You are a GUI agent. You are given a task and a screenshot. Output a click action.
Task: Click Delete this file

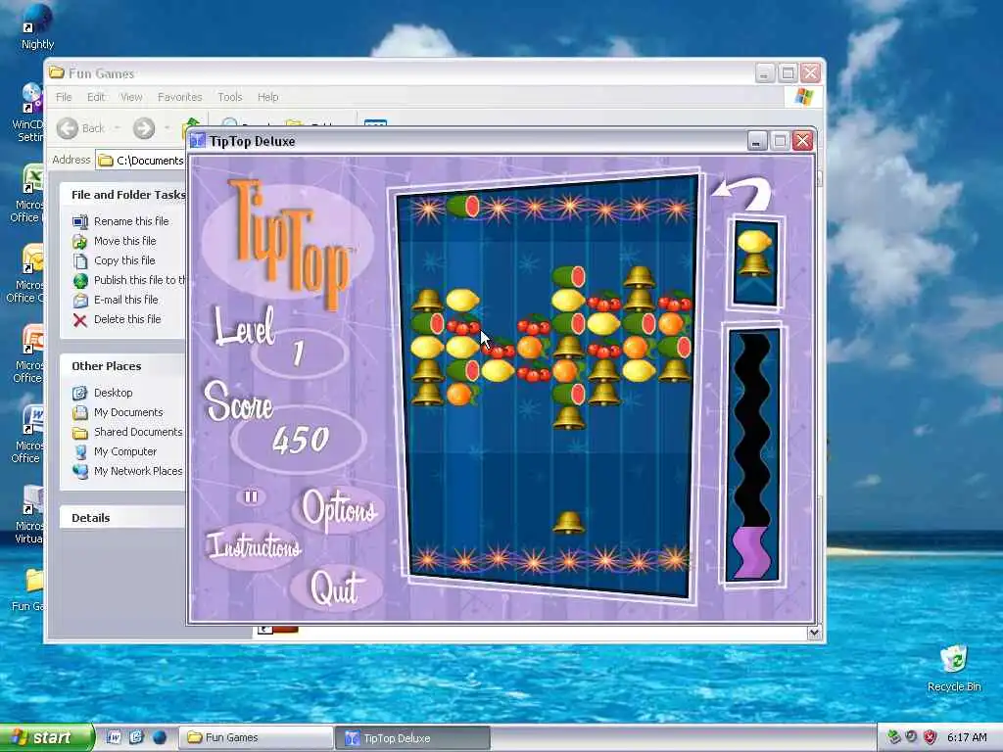pos(127,320)
